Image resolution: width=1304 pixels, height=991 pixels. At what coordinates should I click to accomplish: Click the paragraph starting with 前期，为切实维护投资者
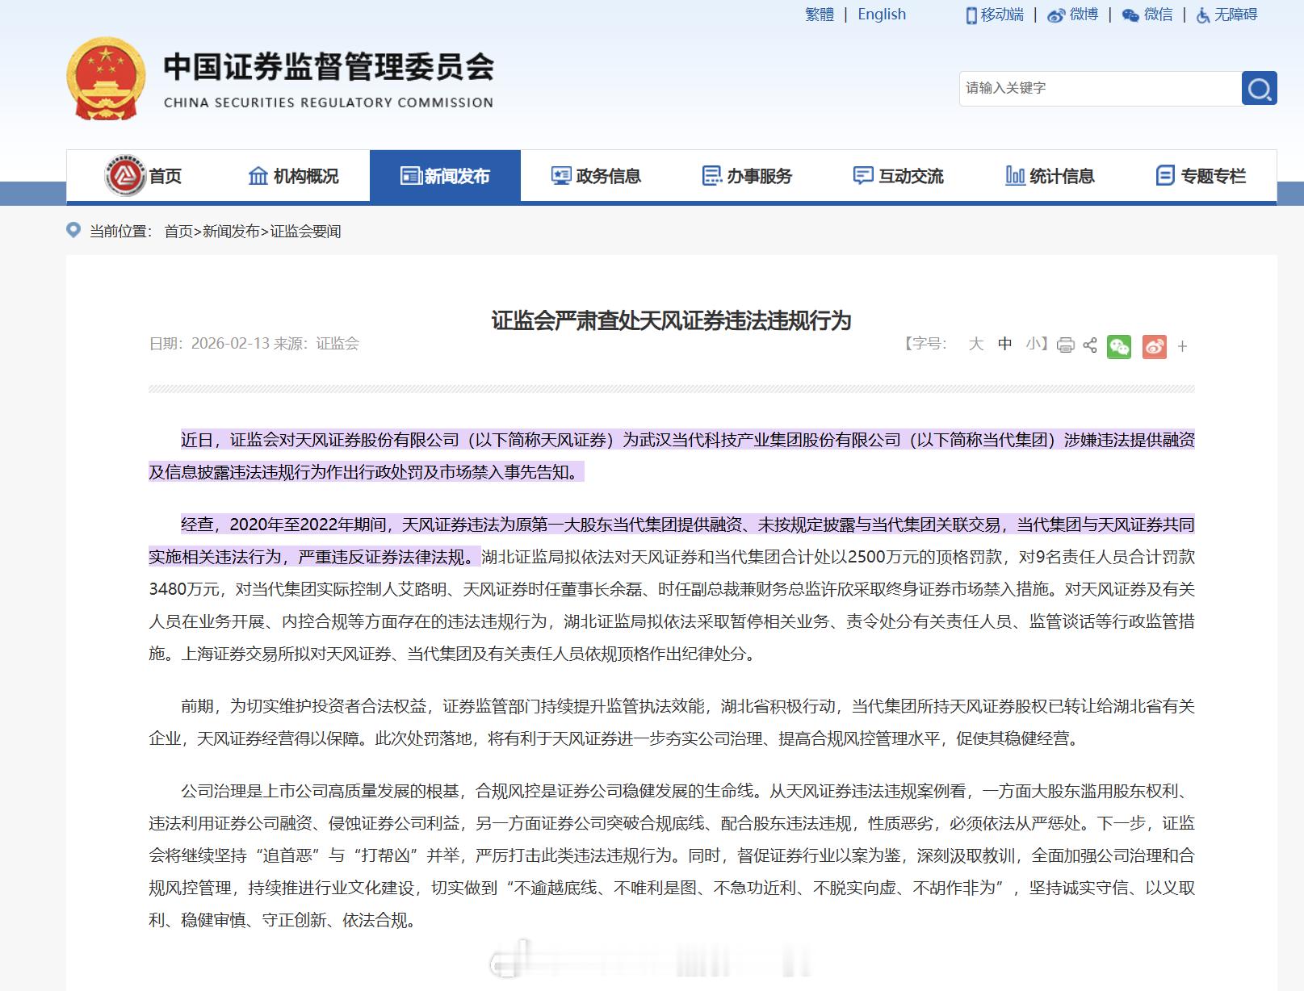coord(672,722)
